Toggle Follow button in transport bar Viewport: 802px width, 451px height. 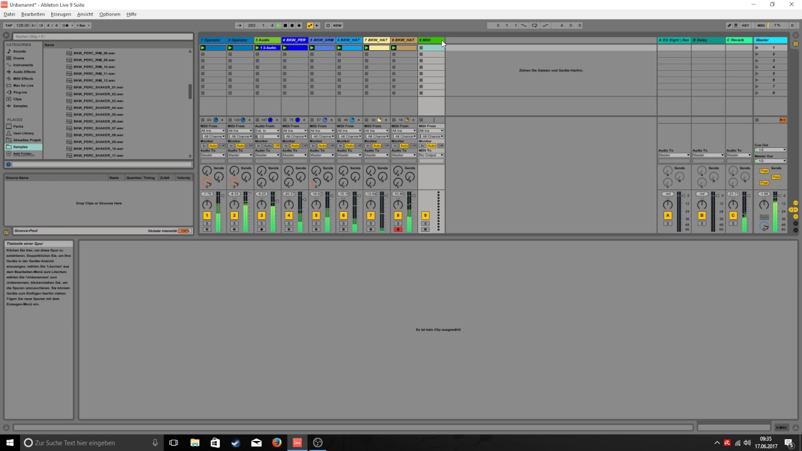coord(239,26)
